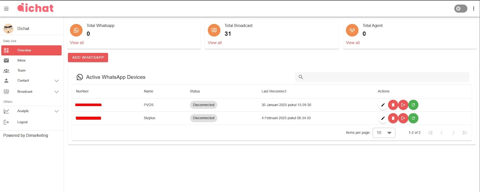Toggle the dark mode switch
Image resolution: width=480 pixels, height=192 pixels.
[x=460, y=9]
